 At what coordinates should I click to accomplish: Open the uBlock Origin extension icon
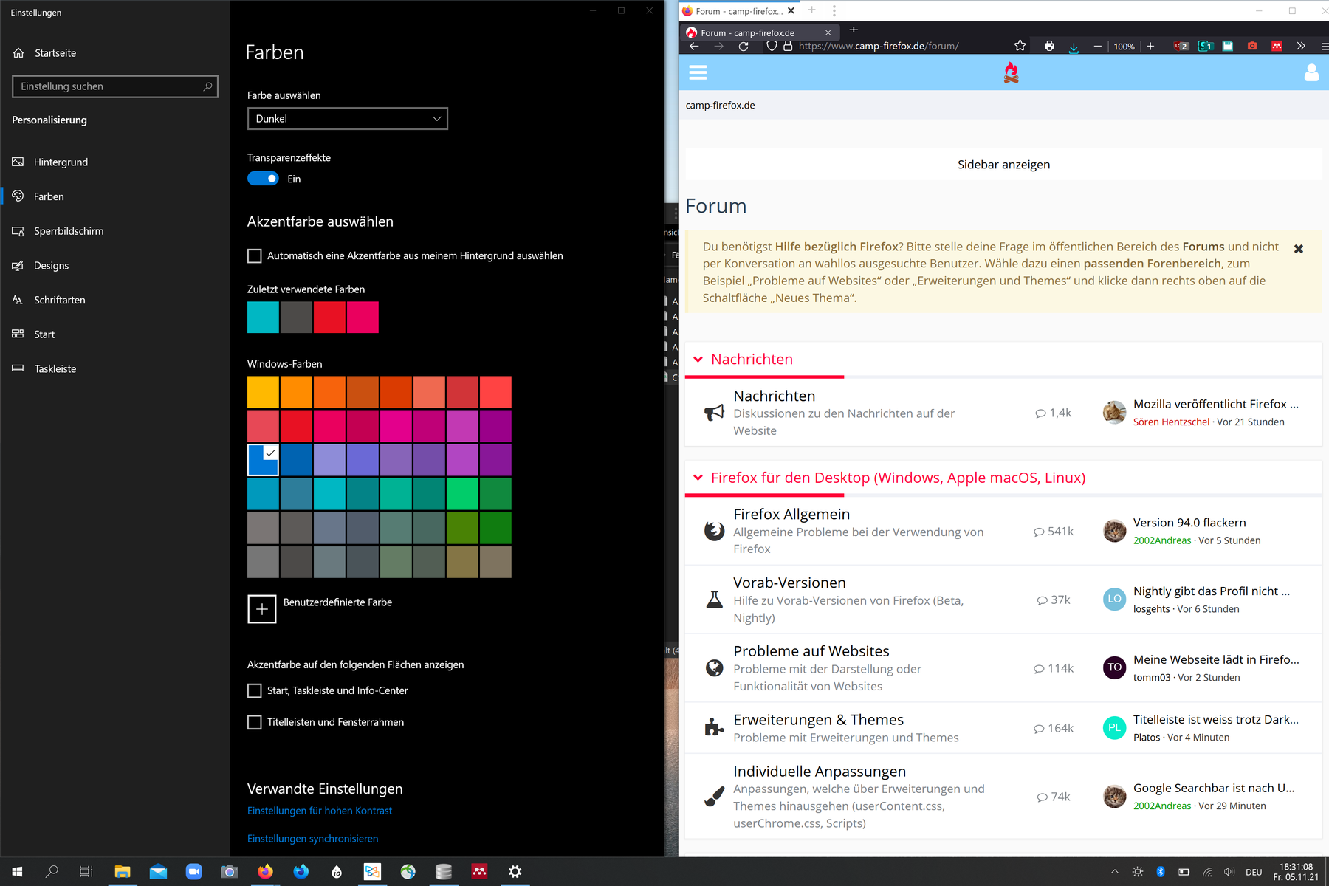pyautogui.click(x=1181, y=46)
